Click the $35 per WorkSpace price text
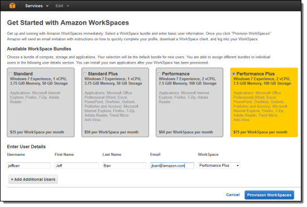 pyautogui.click(x=37, y=132)
